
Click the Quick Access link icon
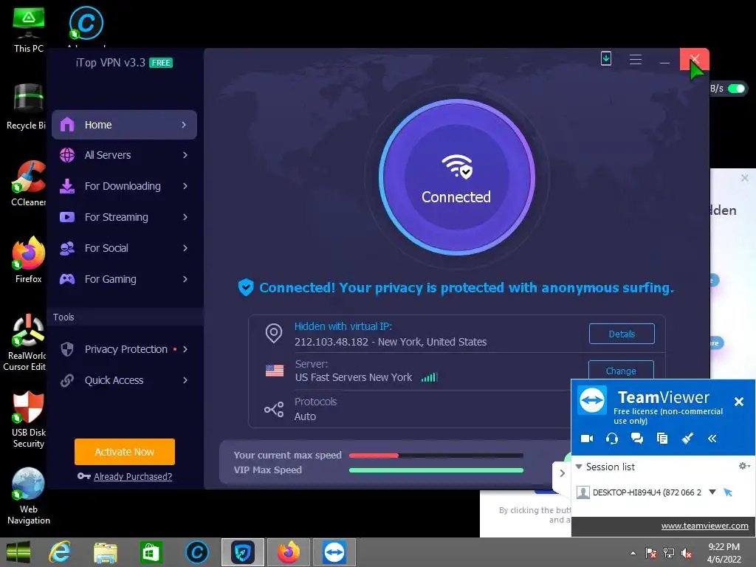[x=67, y=380]
